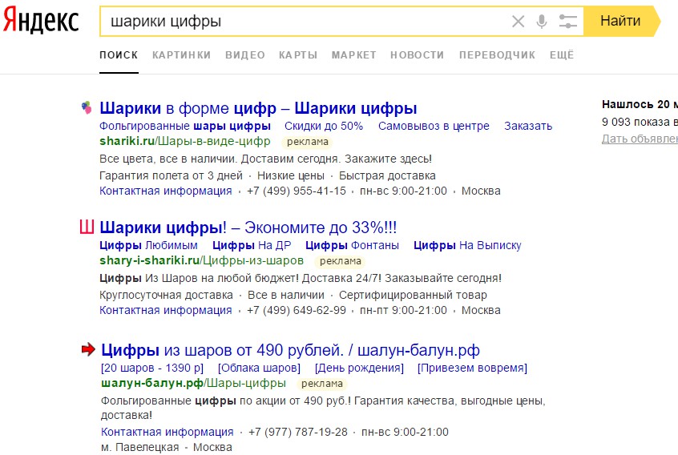
Task: Click the Найти search button
Action: (622, 21)
